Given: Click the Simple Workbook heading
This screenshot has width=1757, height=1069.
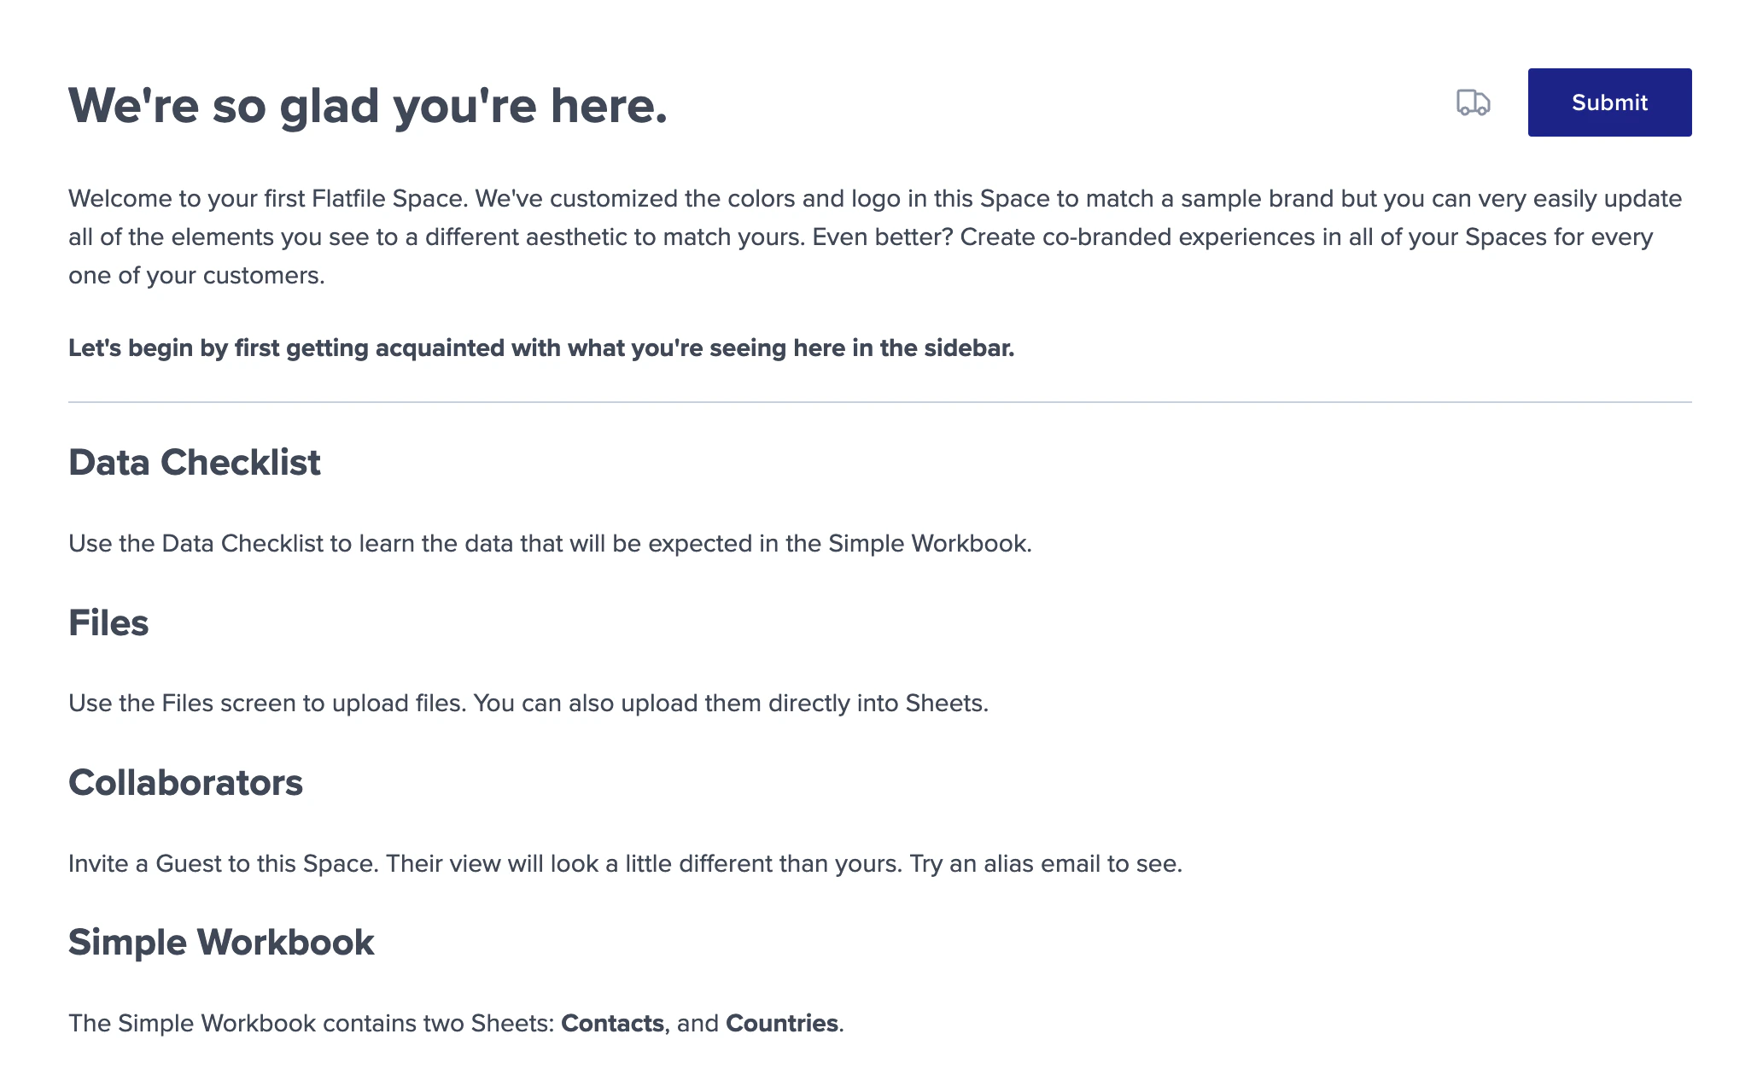Looking at the screenshot, I should 221,943.
